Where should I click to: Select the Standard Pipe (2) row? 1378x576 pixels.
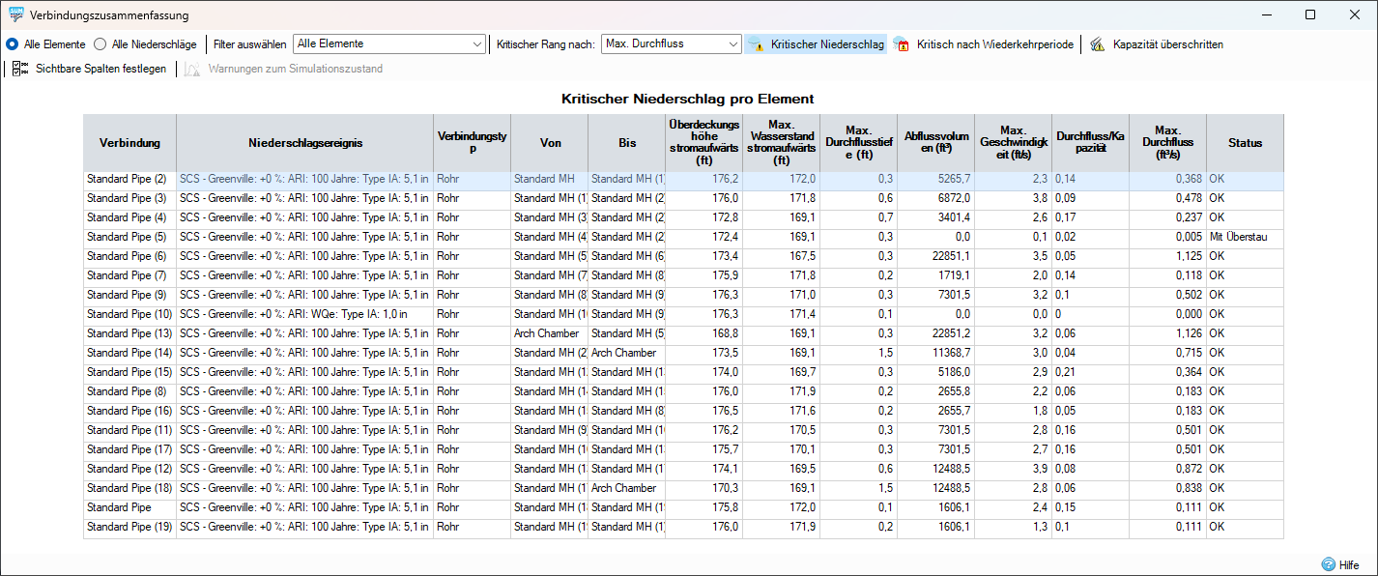tap(684, 179)
